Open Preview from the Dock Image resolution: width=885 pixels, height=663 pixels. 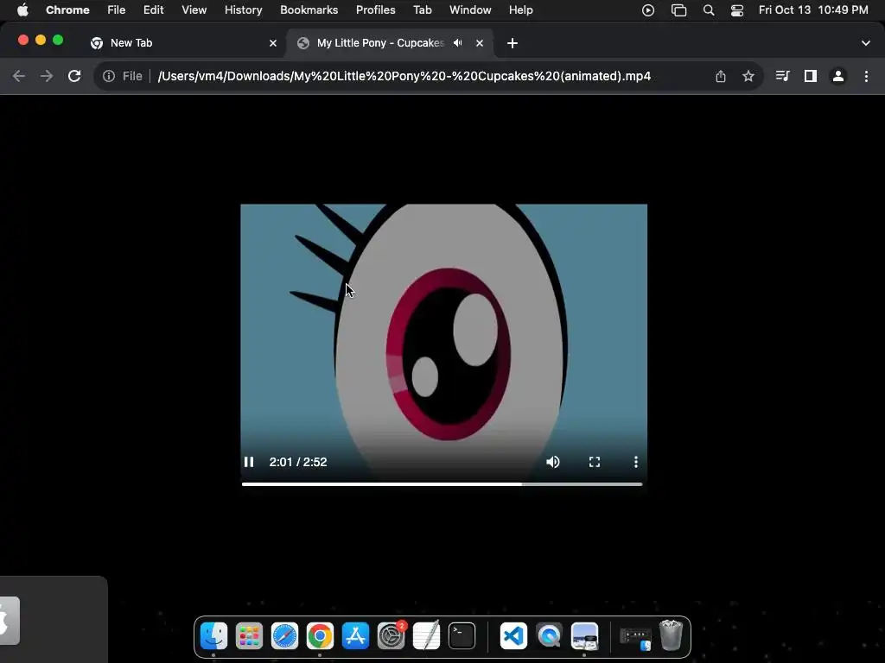585,636
